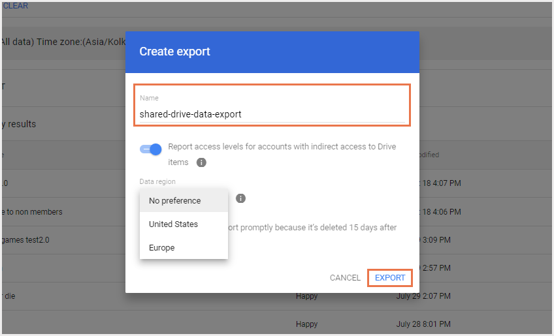Select Europe as data region
This screenshot has height=336, width=554.
(x=184, y=247)
